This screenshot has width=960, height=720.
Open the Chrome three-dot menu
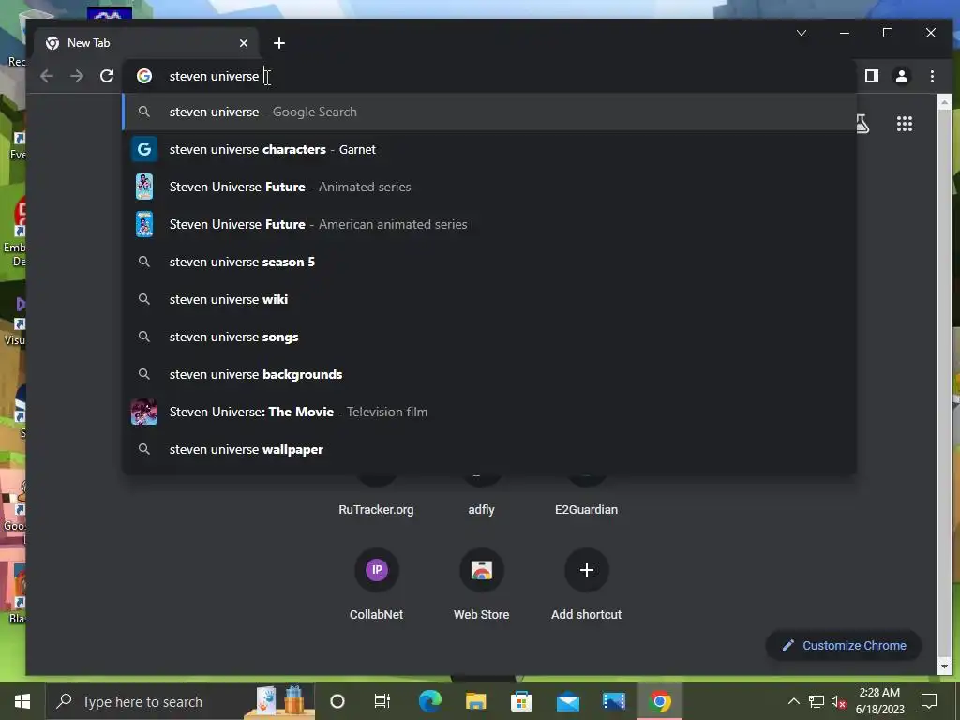click(x=932, y=76)
